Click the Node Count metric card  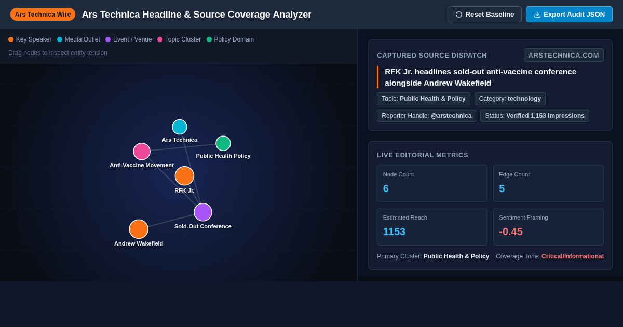432,183
